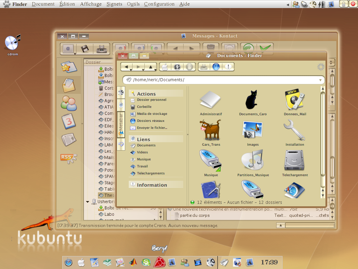Viewport: 358px width, 269px height.
Task: Launch the clapperboard video icon in dock
Action: (198, 262)
